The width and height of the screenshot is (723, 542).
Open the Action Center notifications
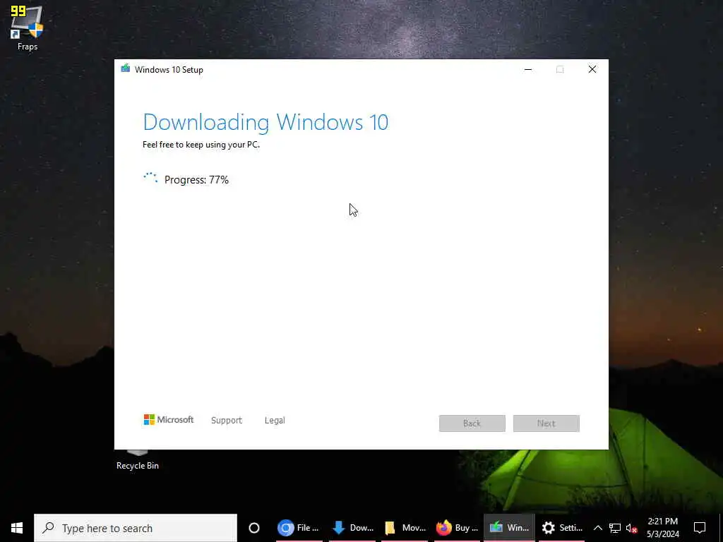[x=700, y=528]
